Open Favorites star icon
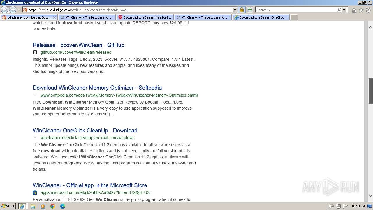 (x=361, y=10)
